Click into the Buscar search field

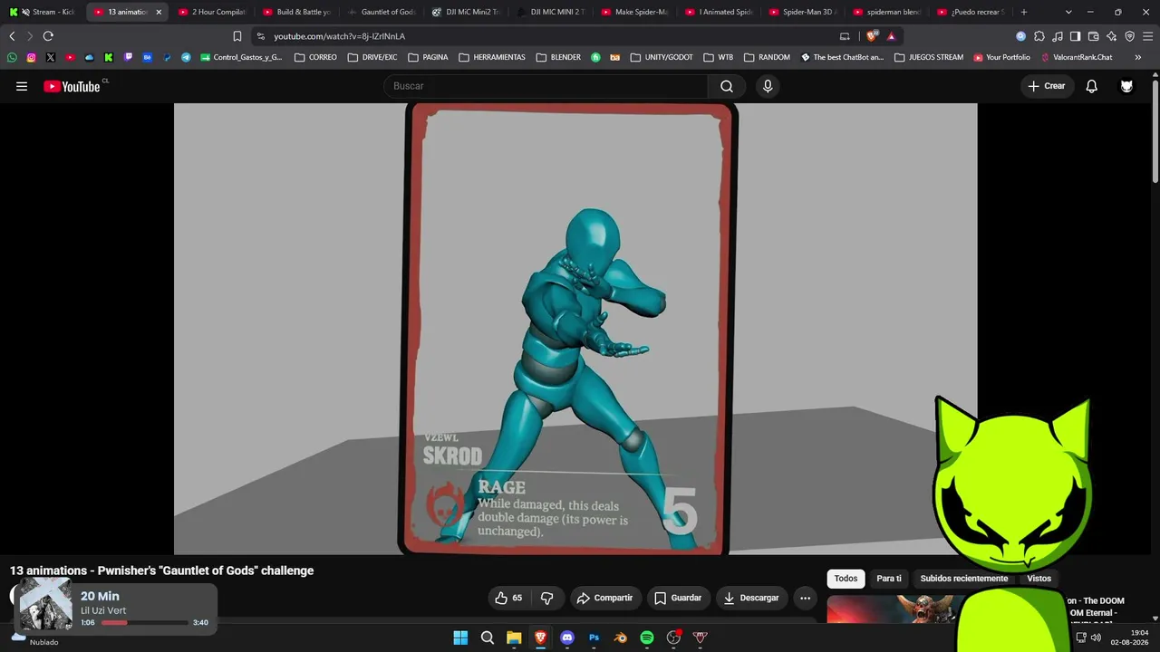click(x=546, y=86)
